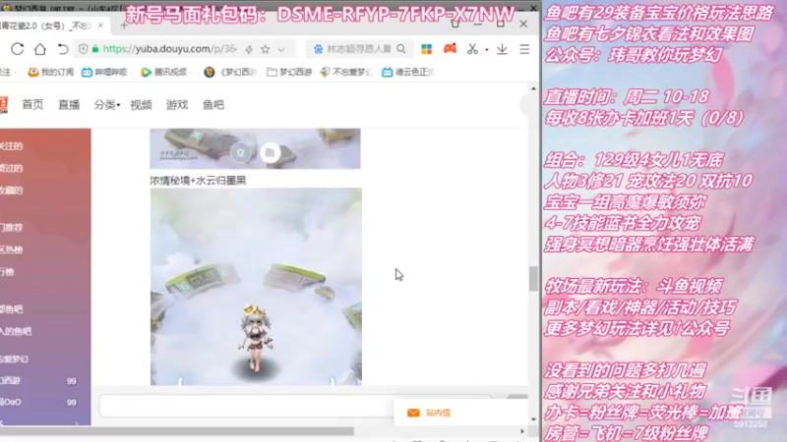Open the 腾讯视频 bookmark

[x=164, y=72]
